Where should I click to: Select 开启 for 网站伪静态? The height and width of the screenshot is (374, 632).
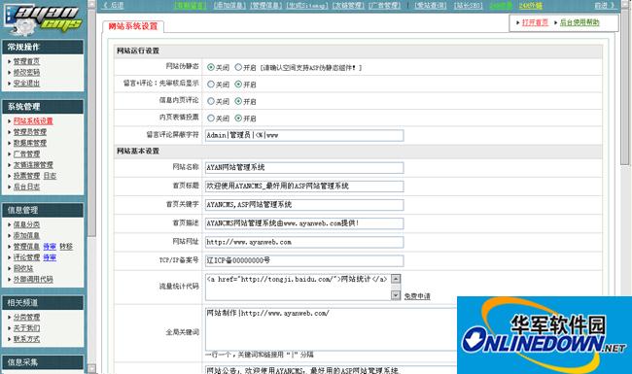click(x=238, y=67)
